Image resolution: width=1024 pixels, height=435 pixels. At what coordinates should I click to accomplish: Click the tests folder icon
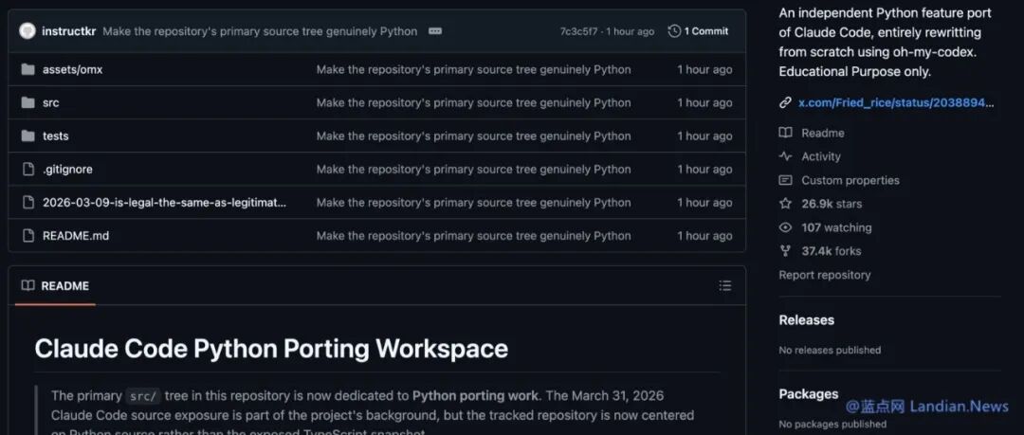point(27,136)
